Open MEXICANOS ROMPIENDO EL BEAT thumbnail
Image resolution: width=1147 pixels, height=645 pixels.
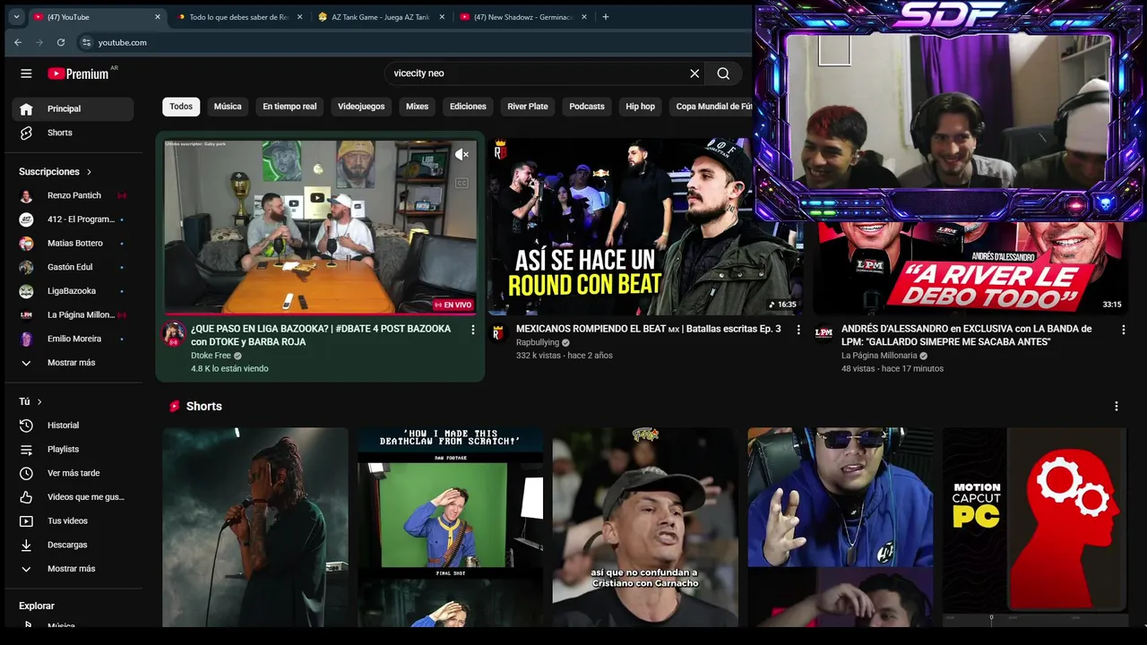tap(644, 227)
